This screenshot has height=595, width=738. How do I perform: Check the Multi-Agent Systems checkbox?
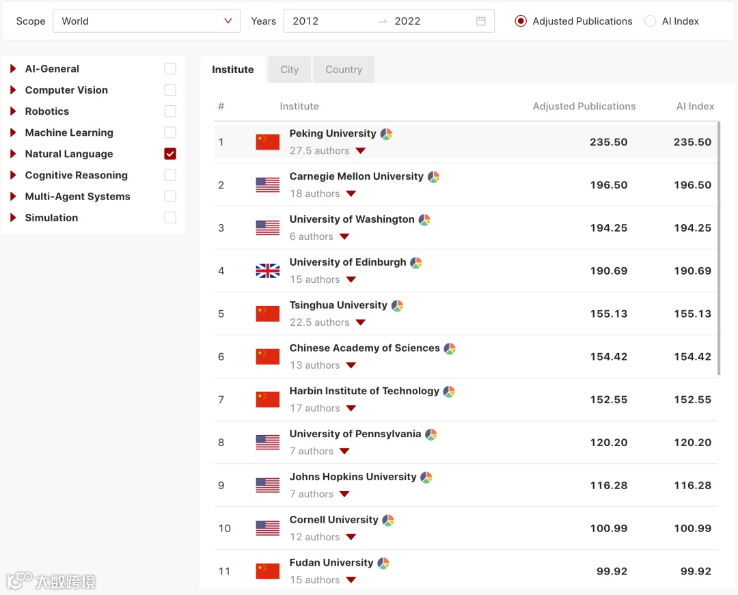[170, 196]
